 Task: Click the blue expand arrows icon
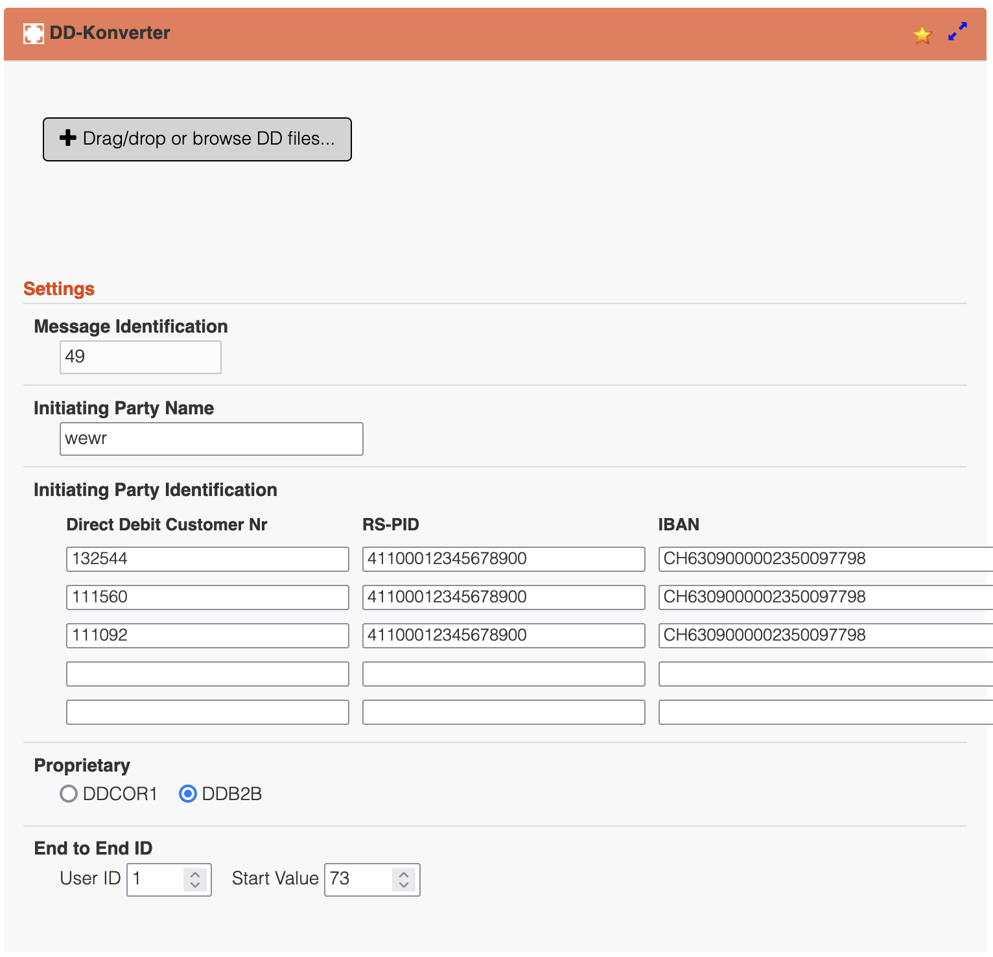pyautogui.click(x=957, y=31)
